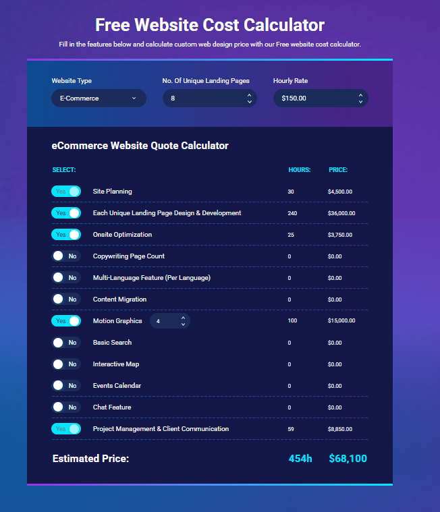
Task: Open the Website Type dropdown
Action: point(99,98)
